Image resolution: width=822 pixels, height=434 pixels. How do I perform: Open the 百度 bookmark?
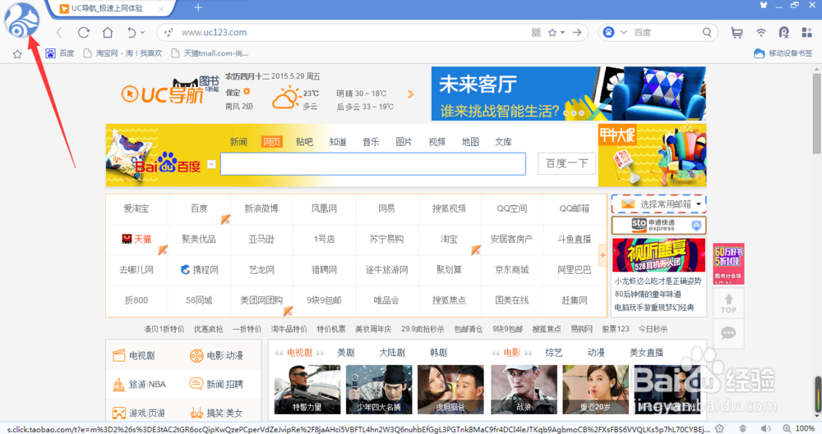[x=60, y=53]
